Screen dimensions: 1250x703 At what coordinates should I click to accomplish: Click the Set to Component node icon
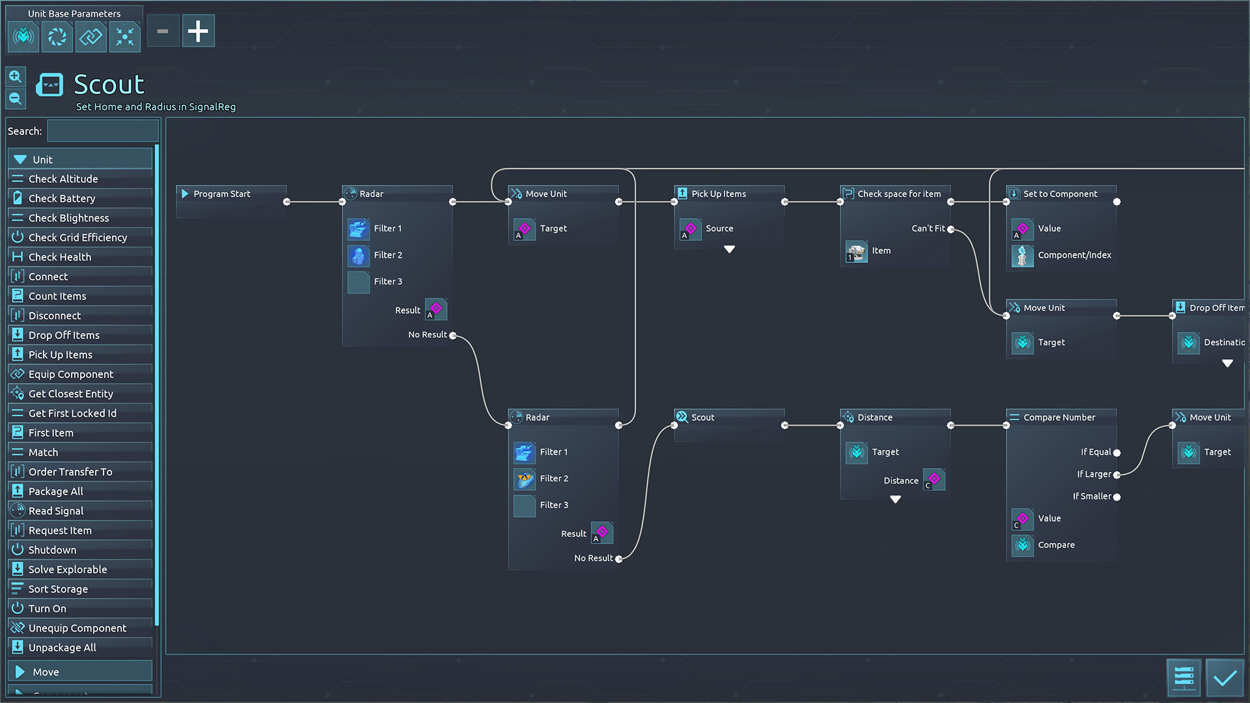click(x=1015, y=193)
